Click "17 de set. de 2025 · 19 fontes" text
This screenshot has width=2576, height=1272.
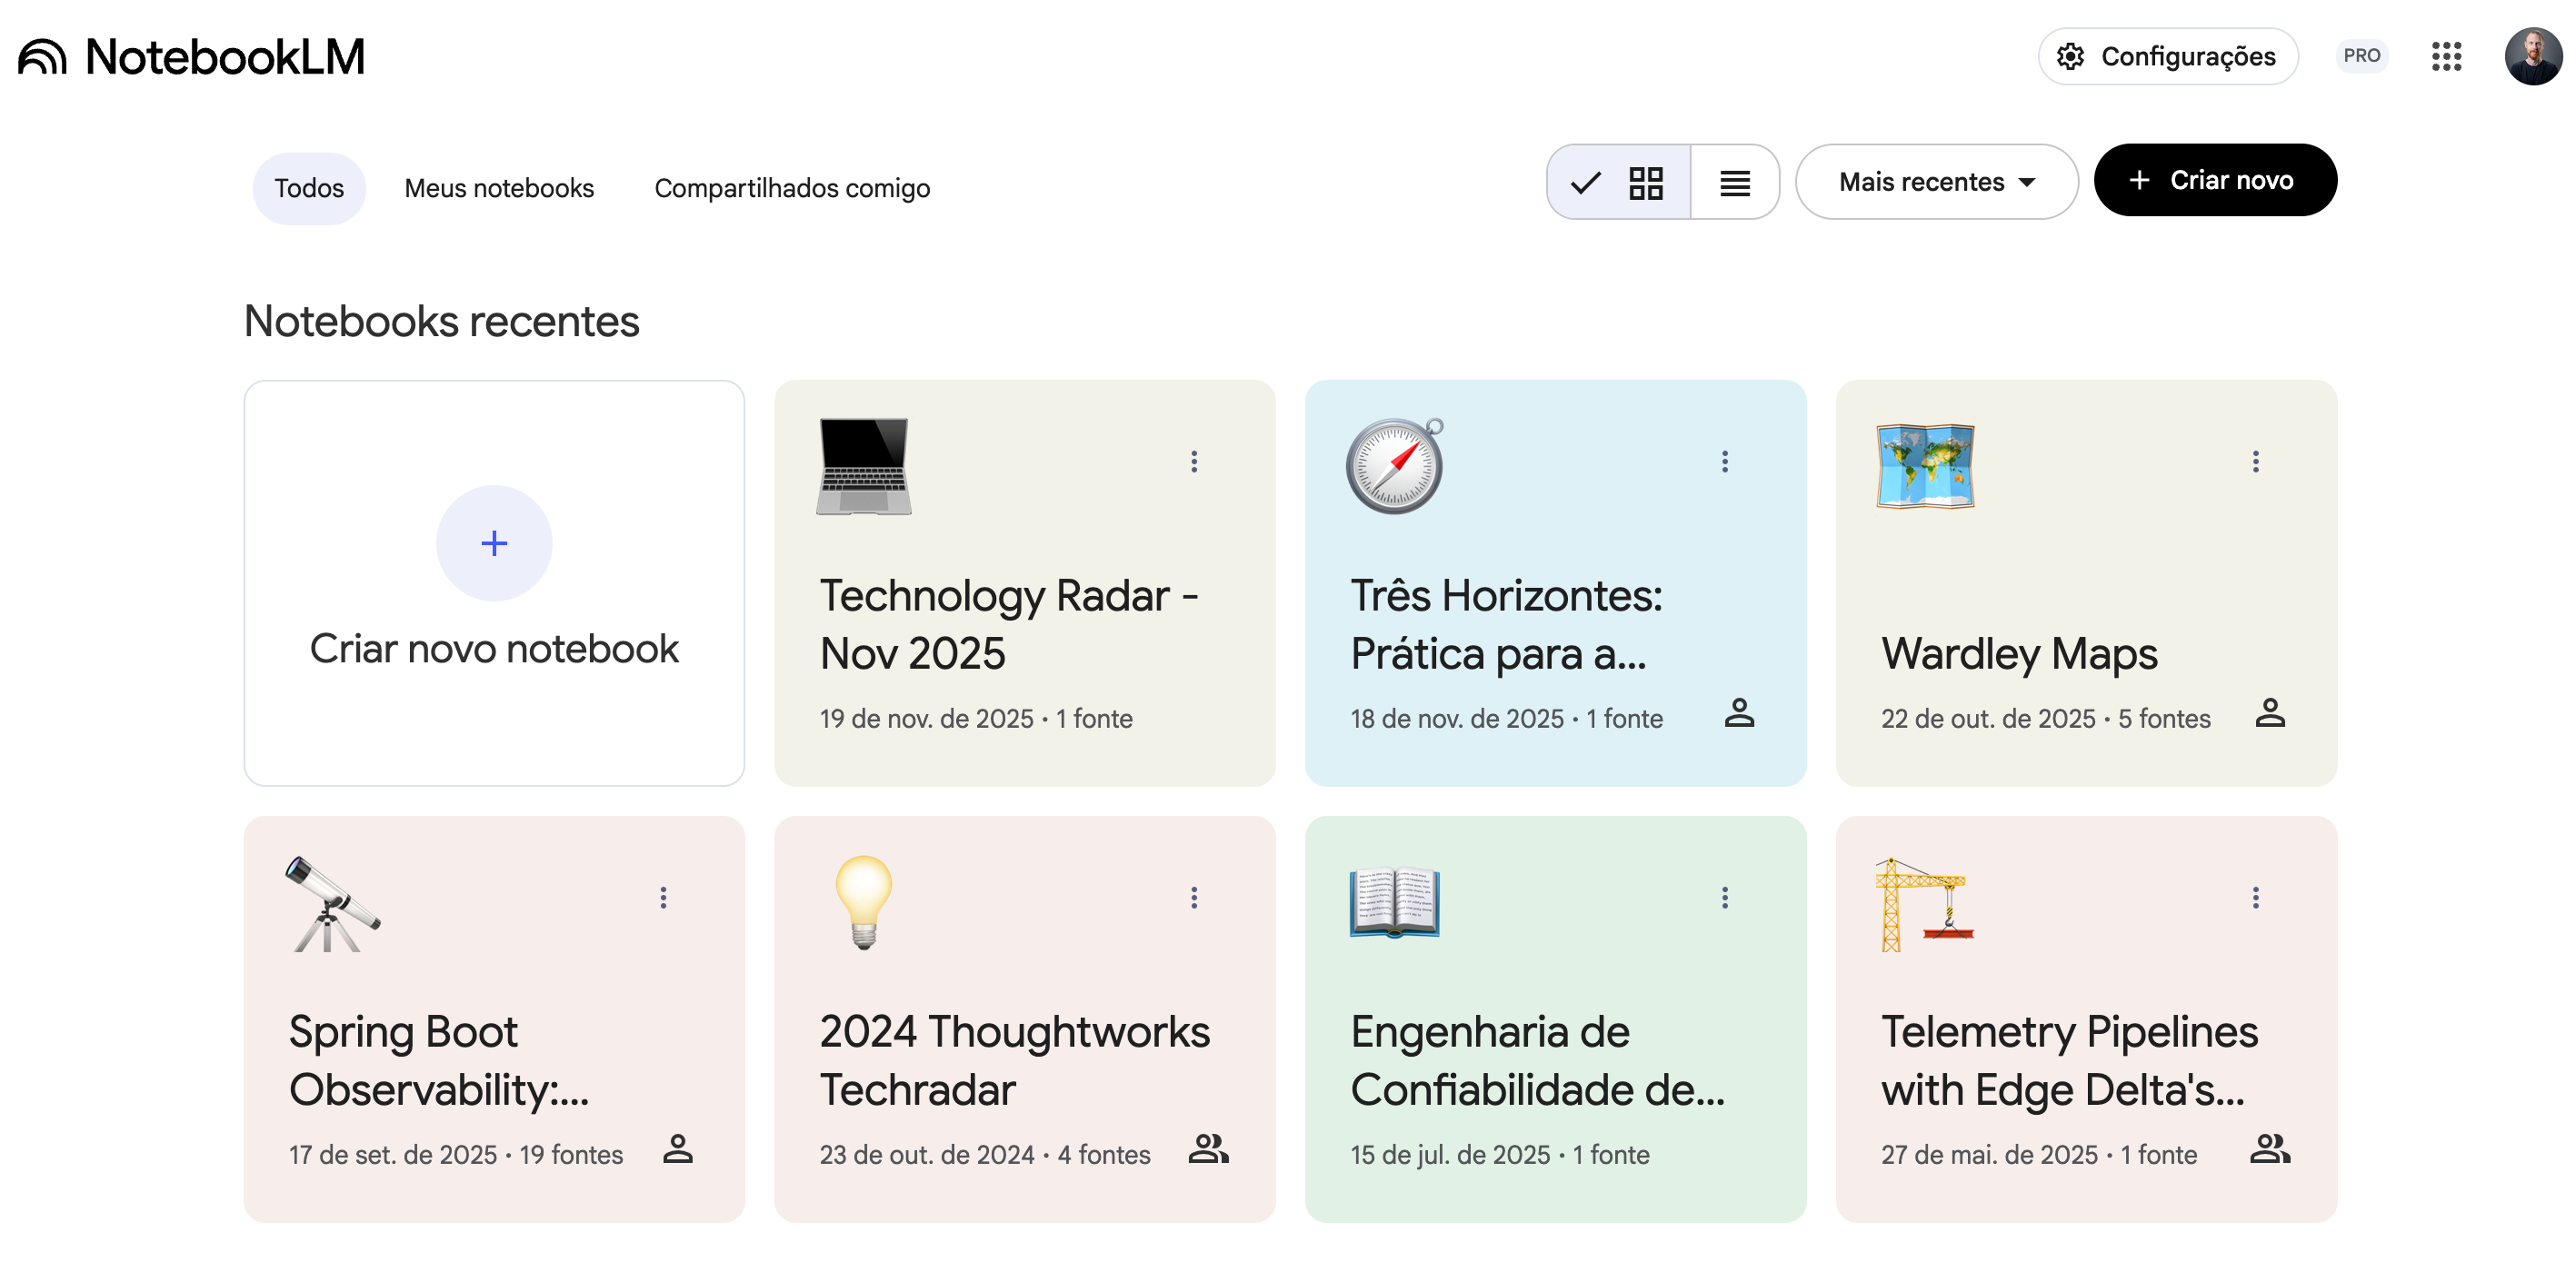click(x=456, y=1154)
